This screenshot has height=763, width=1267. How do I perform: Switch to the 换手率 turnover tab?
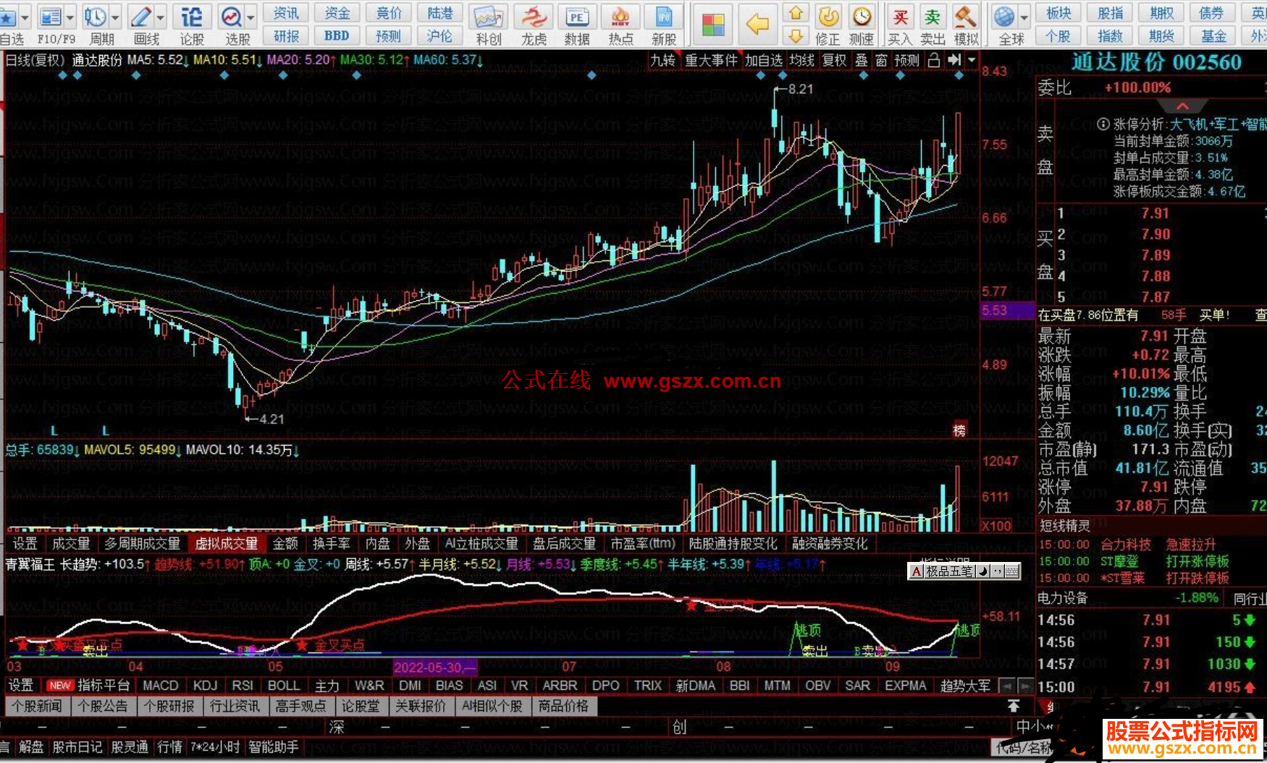click(332, 544)
